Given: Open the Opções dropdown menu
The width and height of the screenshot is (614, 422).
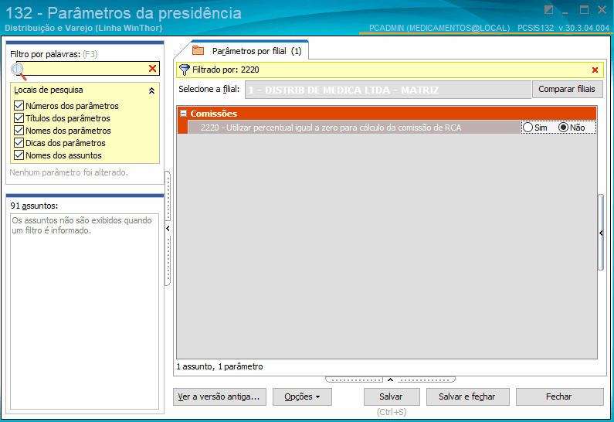Looking at the screenshot, I should 302,396.
